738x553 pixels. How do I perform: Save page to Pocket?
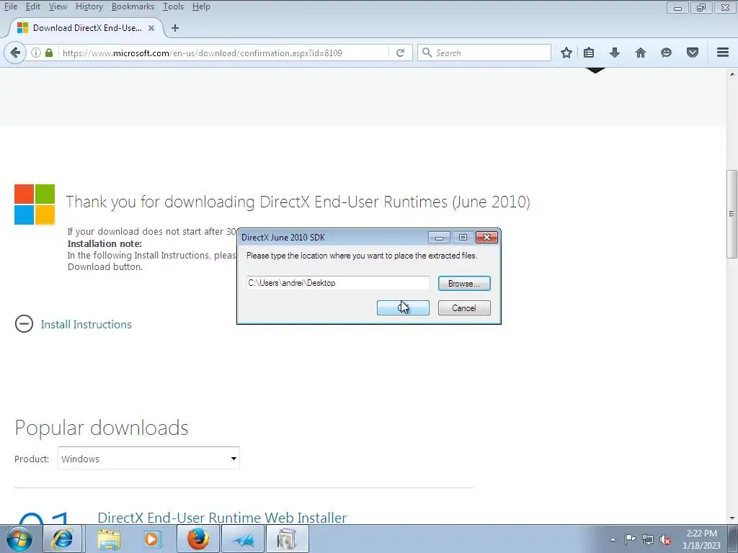[692, 53]
